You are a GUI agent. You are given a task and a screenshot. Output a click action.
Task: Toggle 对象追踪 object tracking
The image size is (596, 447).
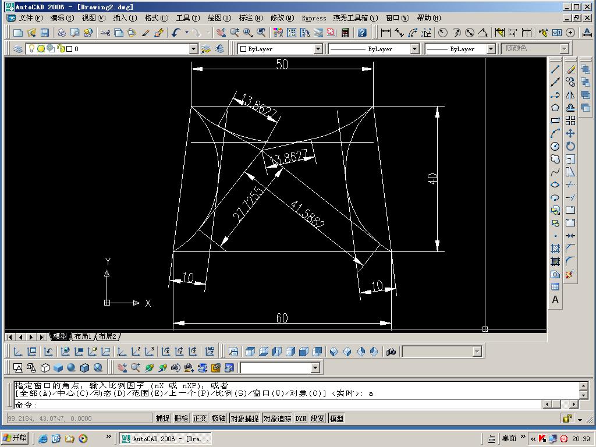click(x=277, y=418)
